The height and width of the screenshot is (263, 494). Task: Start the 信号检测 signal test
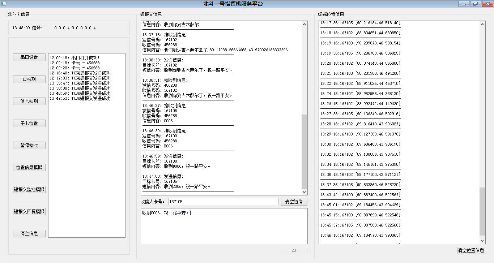29,101
